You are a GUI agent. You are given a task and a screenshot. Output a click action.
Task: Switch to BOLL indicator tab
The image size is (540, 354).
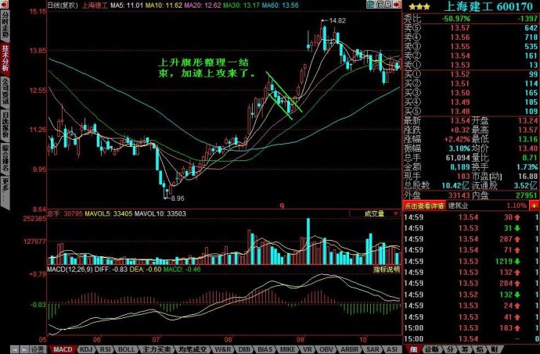coord(126,350)
